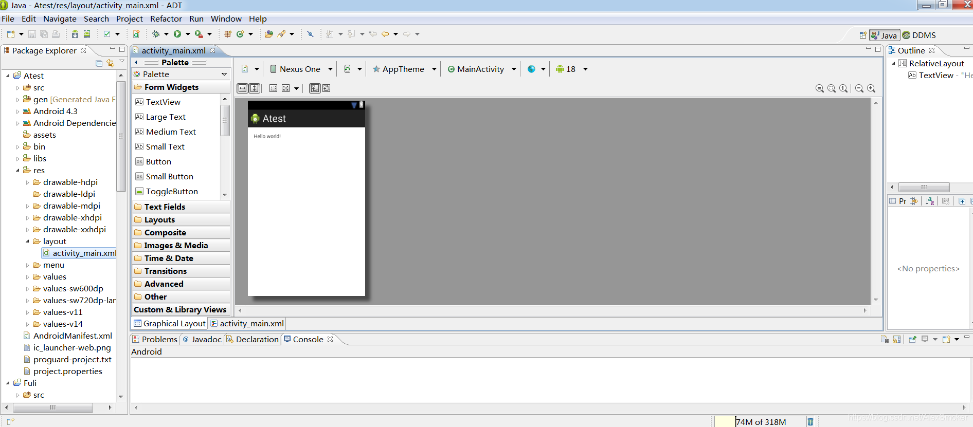The height and width of the screenshot is (427, 973).
Task: Open the Window menu
Action: point(226,18)
